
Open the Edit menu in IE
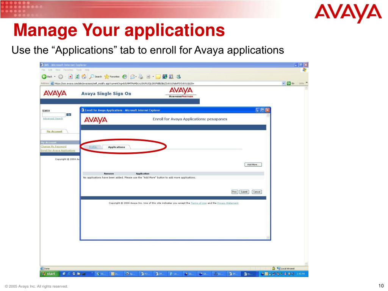click(x=50, y=70)
